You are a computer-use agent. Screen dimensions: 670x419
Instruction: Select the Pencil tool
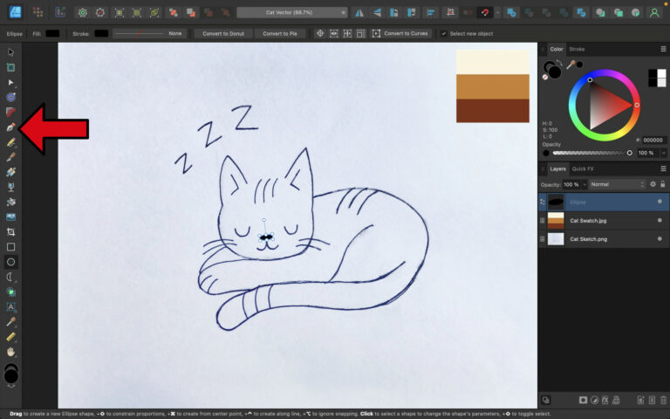pos(10,142)
